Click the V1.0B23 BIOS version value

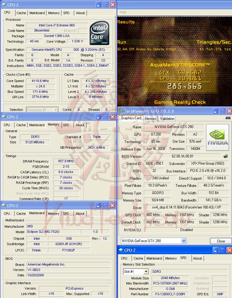[x=68, y=270]
